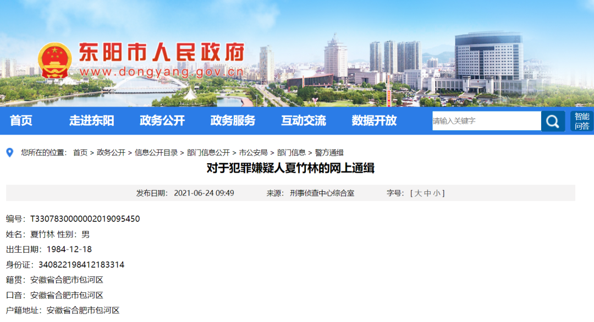
Task: Set font size to 小 (small)
Action: tap(437, 193)
